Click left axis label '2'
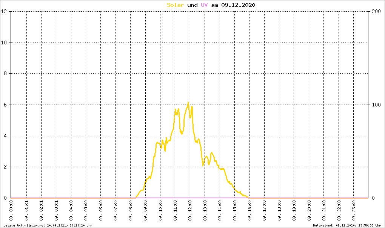This screenshot has width=385, height=228. [5, 167]
